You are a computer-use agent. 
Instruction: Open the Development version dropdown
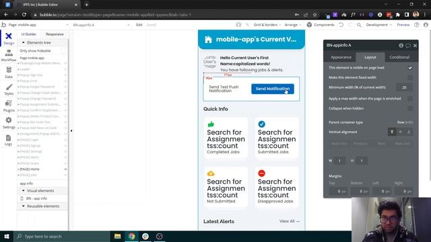pyautogui.click(x=378, y=25)
